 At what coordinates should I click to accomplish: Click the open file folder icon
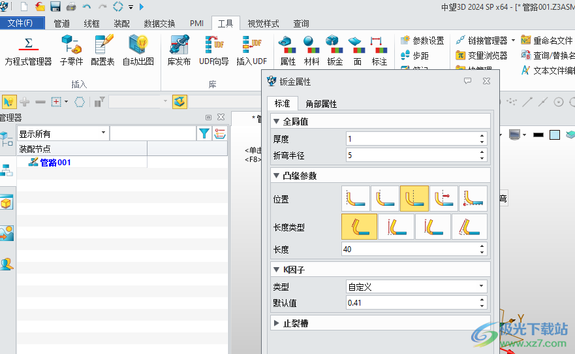pos(40,7)
